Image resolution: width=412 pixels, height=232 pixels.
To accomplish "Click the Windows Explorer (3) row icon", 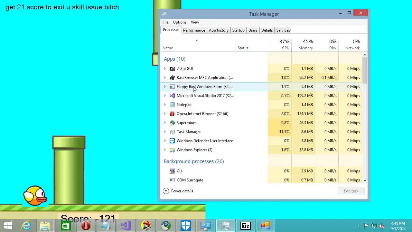I will tap(172, 150).
